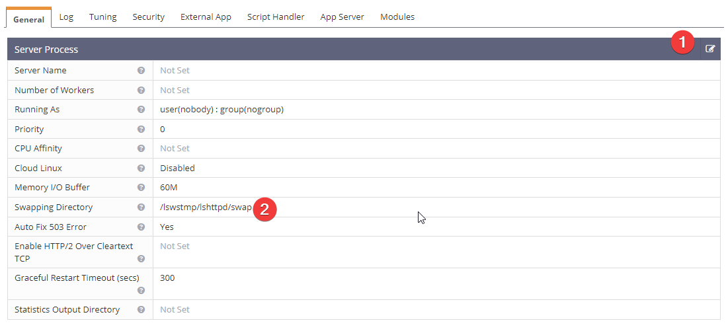Image resolution: width=726 pixels, height=335 pixels.
Task: Open the Tuning tab
Action: point(102,17)
